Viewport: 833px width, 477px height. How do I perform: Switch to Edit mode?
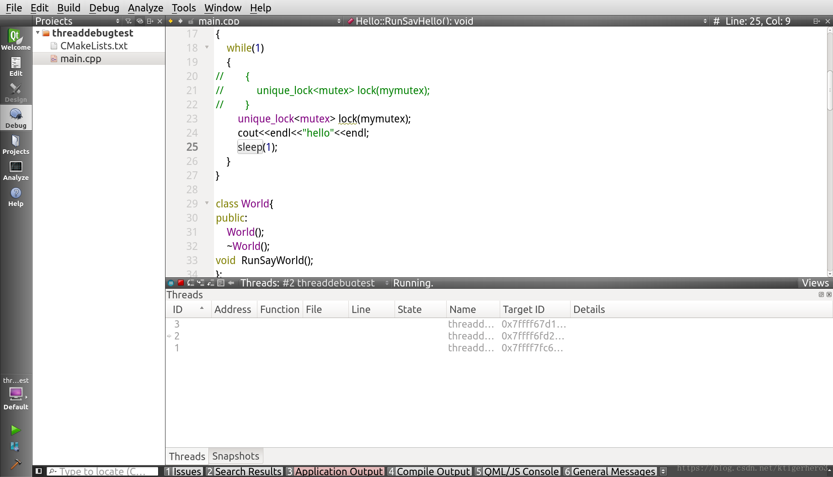(x=16, y=66)
